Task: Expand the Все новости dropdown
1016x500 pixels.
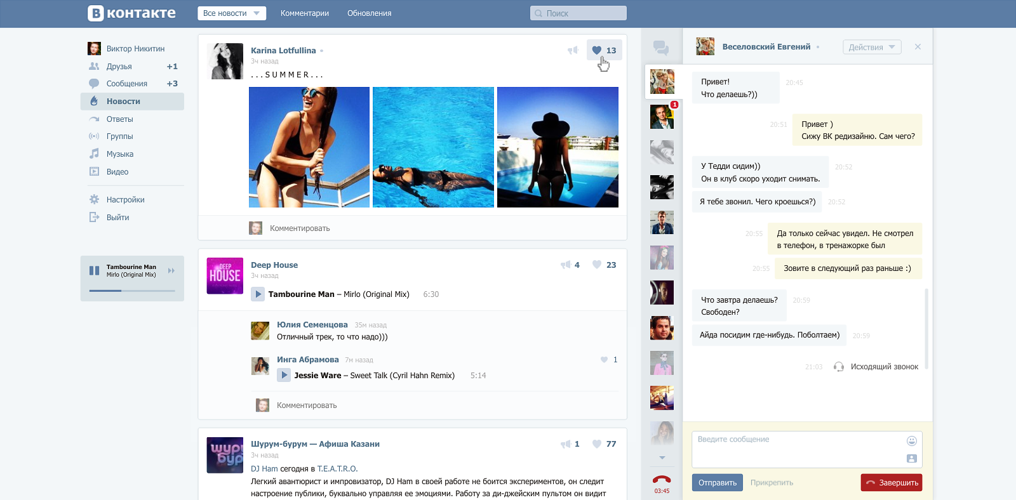Action: (232, 13)
